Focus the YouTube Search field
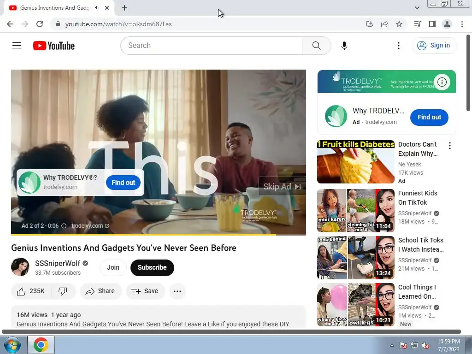This screenshot has height=354, width=472. tap(212, 46)
